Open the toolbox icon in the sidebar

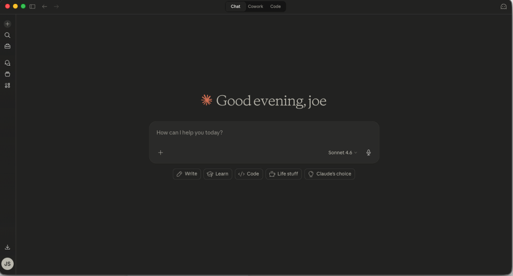coord(8,47)
